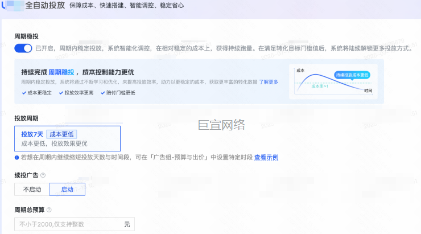
Task: Focus the 周期总预算 budget input field
Action: click(75, 224)
